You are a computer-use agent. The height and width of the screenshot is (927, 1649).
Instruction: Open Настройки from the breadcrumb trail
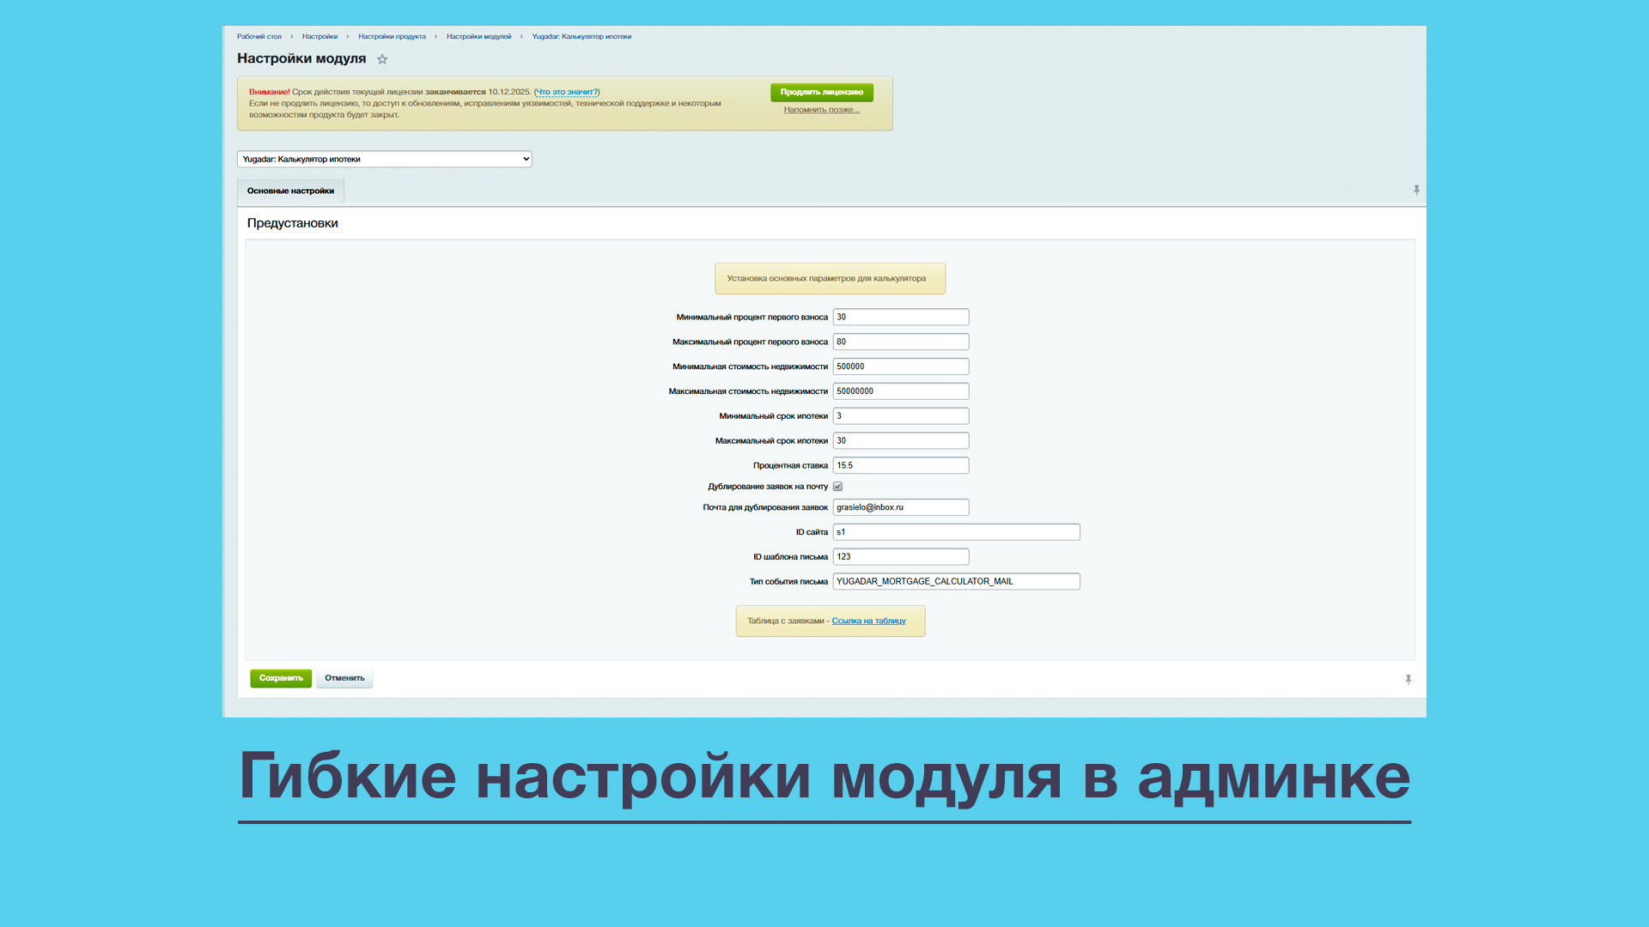point(319,36)
